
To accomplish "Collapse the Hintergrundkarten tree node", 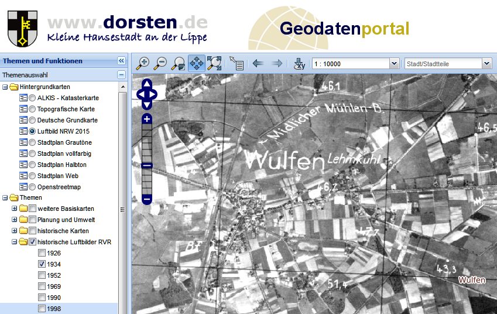I will (5, 87).
